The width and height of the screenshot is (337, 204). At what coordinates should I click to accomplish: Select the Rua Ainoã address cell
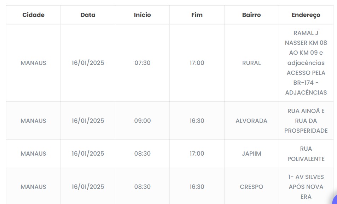pos(306,121)
